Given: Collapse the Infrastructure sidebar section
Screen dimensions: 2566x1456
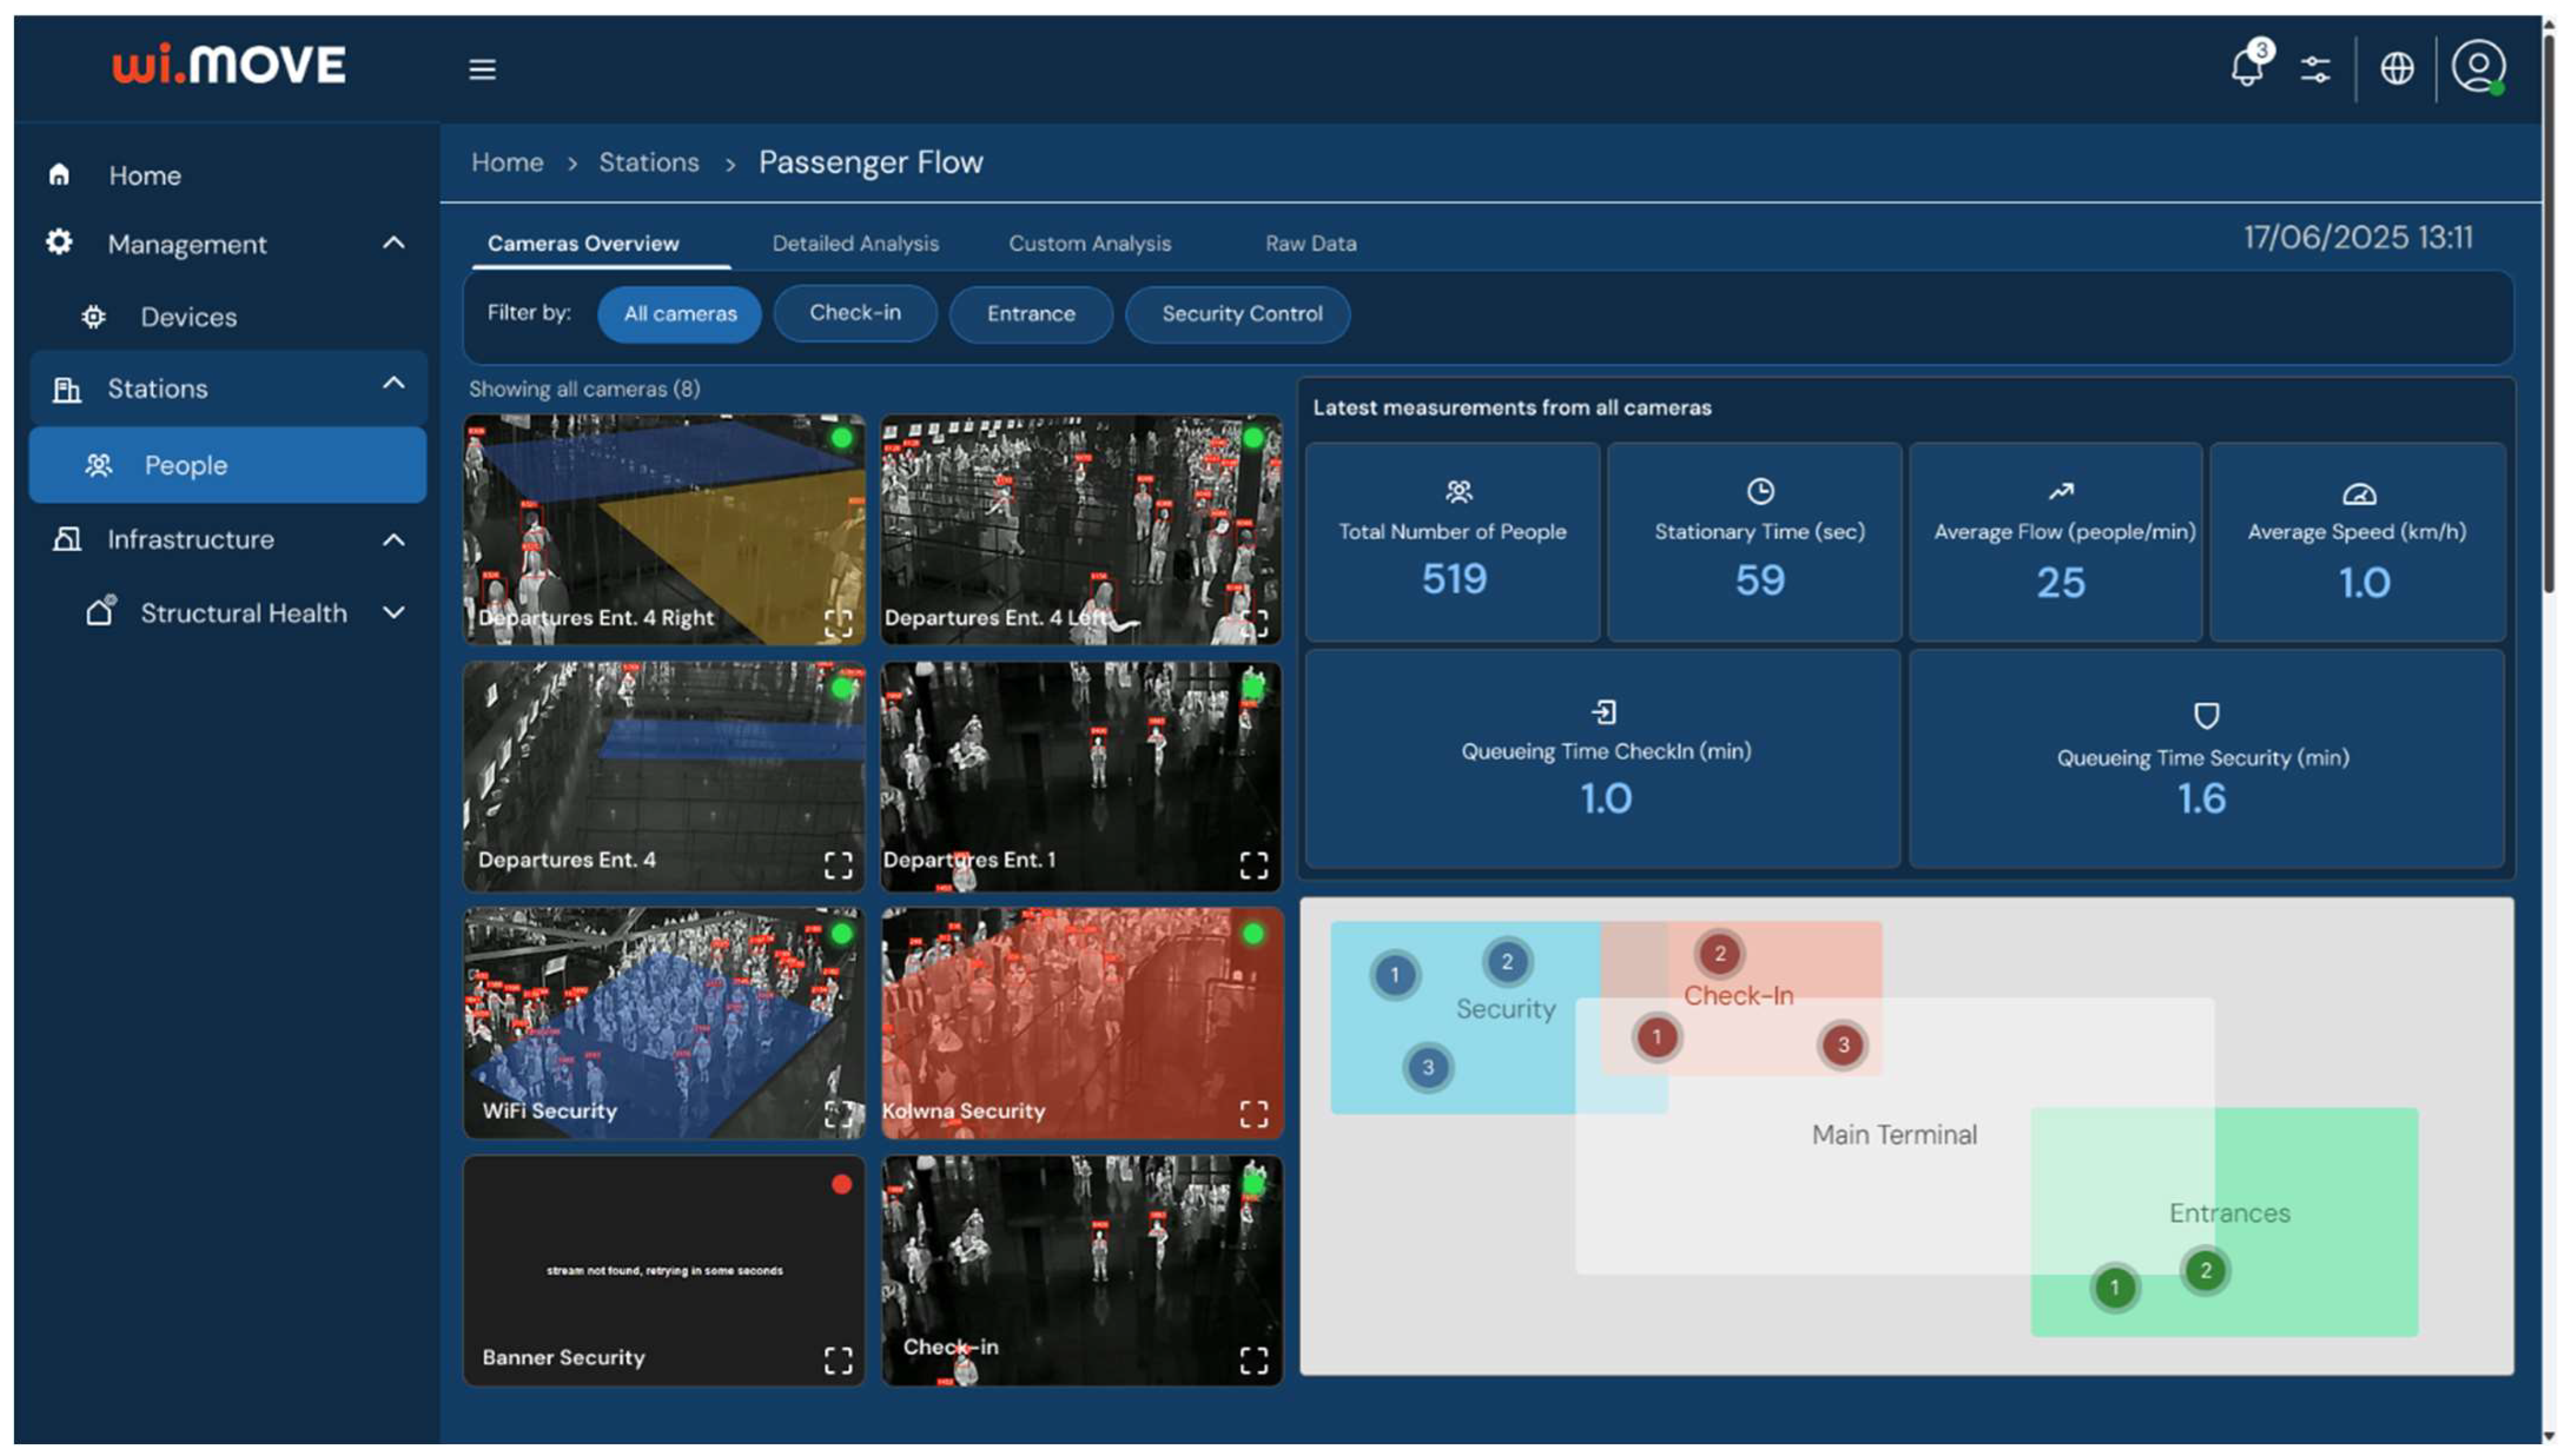Looking at the screenshot, I should click(x=394, y=540).
